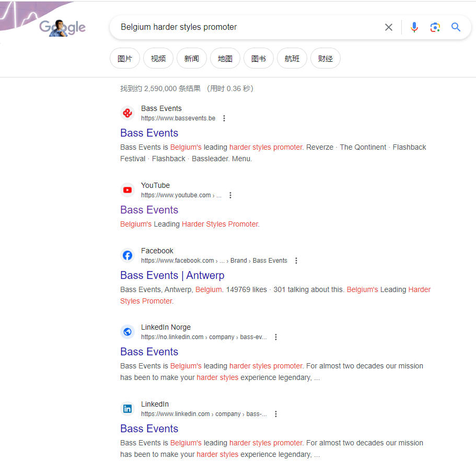This screenshot has height=471, width=476.
Task: Click the LinkedIn Norge globe favicon
Action: 127,332
